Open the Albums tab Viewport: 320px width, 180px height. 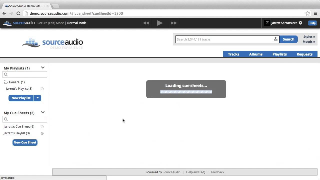click(x=256, y=54)
